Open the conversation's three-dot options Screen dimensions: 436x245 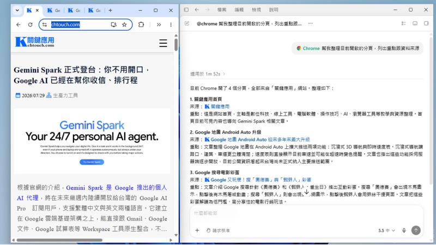coord(311,23)
